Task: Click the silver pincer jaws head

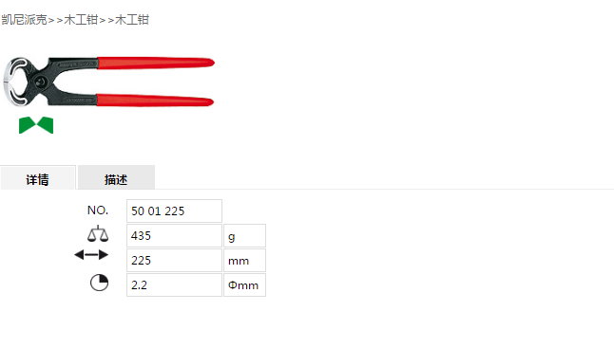Action: point(15,82)
